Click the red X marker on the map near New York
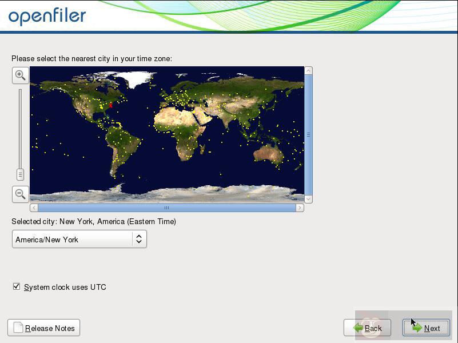Screen dimensions: 458x343 [x=111, y=106]
